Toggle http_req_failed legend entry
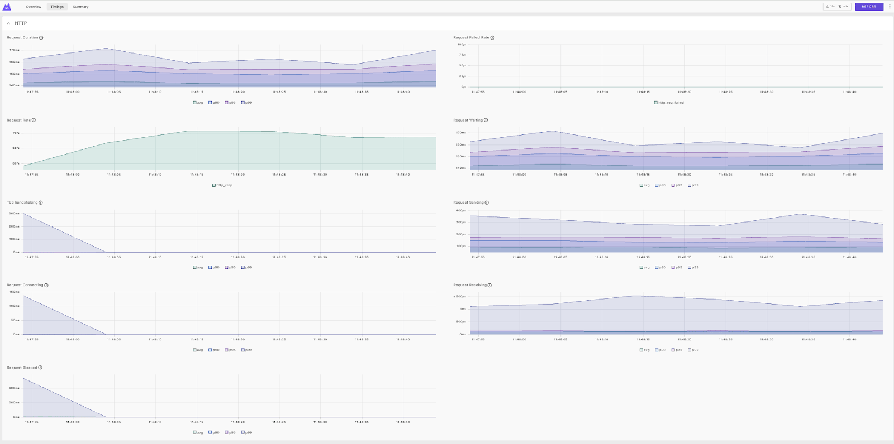Viewport: 894px width, 444px height. pyautogui.click(x=669, y=103)
